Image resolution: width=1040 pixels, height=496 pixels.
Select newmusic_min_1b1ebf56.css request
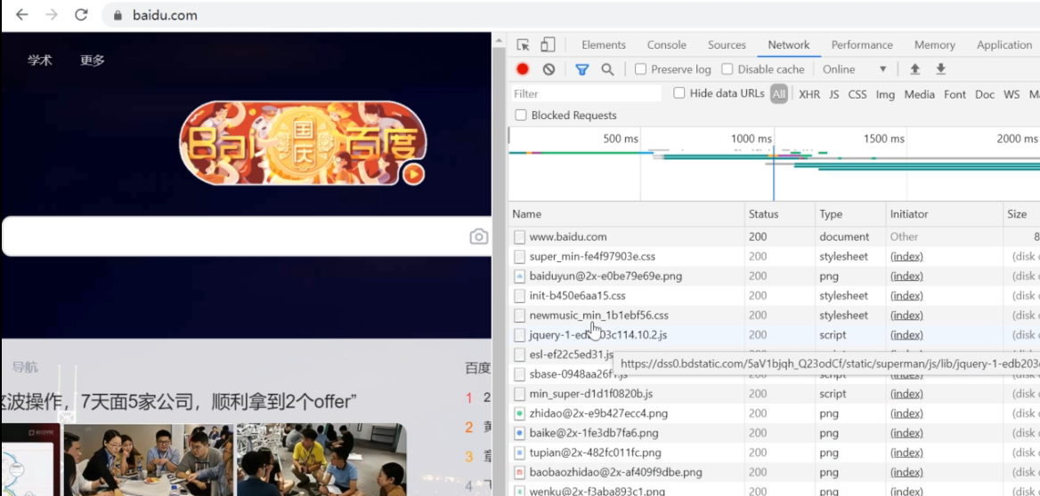pyautogui.click(x=774, y=316)
